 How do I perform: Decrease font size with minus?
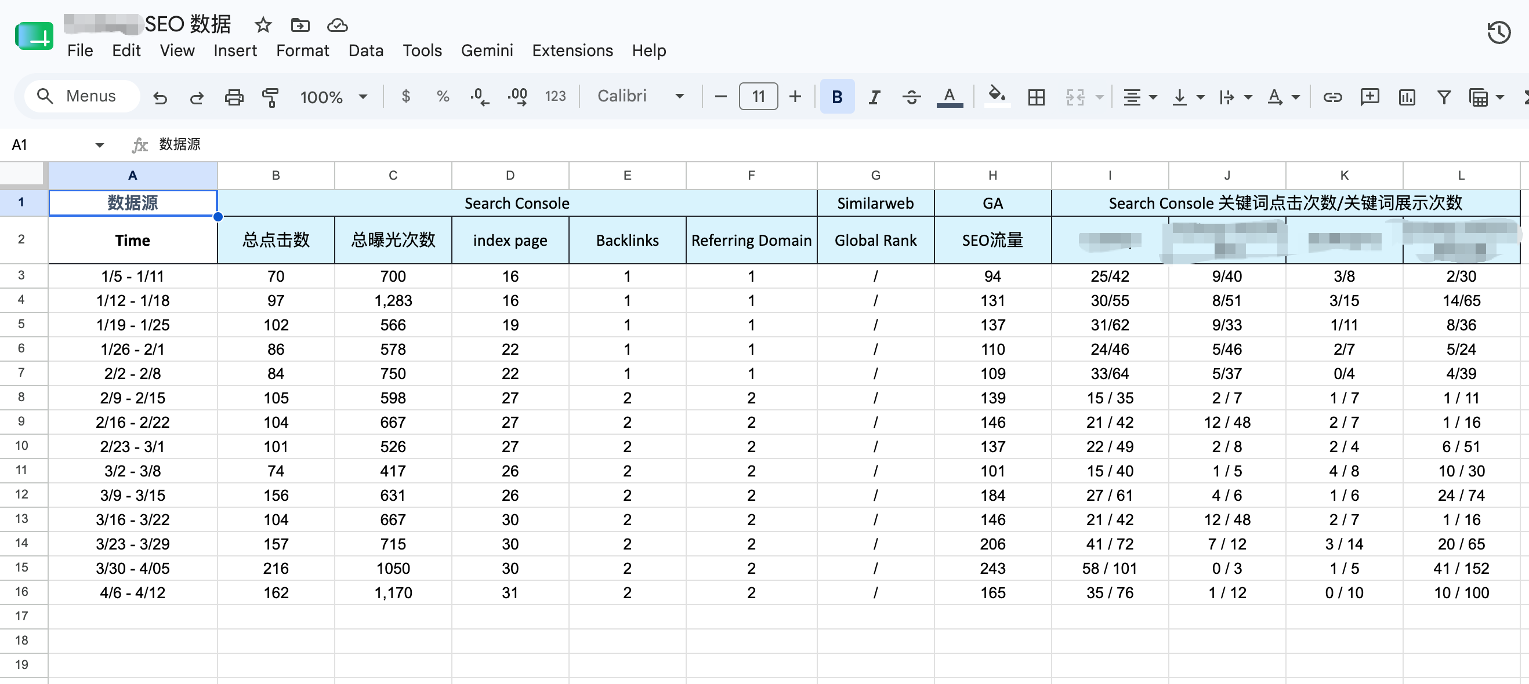coord(720,96)
